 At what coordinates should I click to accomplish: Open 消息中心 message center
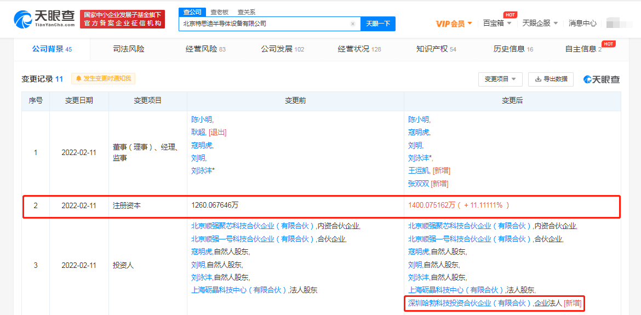[x=582, y=24]
